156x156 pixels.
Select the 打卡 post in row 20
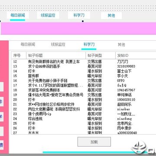[32, 100]
